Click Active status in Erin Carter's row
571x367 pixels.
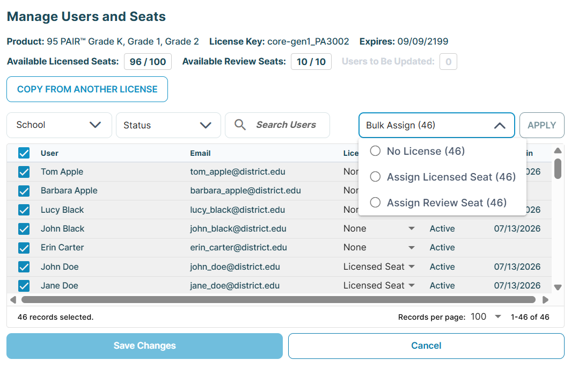442,248
